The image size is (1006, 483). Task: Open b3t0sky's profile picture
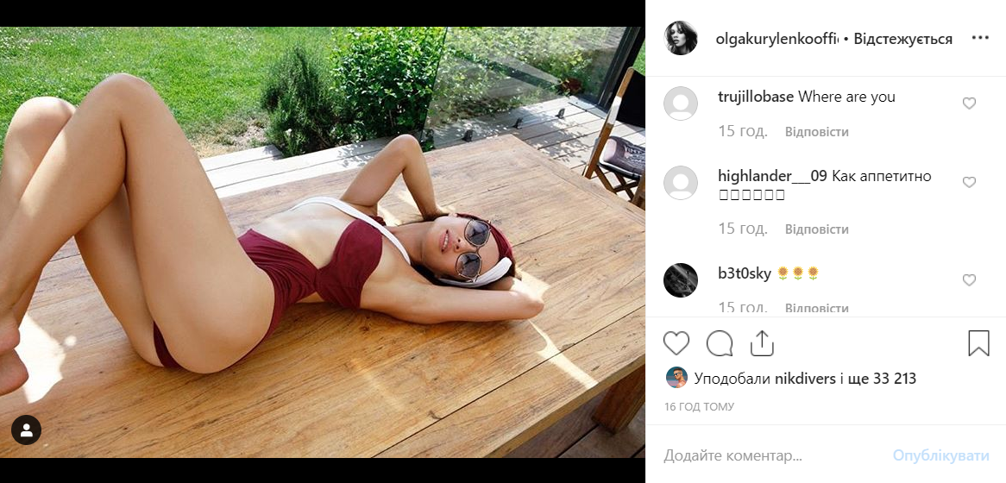(x=681, y=280)
